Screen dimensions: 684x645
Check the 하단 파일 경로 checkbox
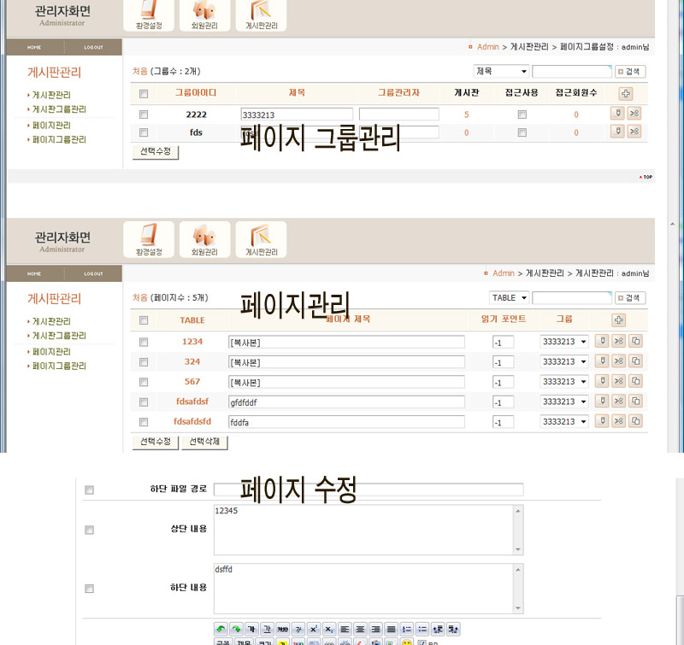pyautogui.click(x=90, y=490)
